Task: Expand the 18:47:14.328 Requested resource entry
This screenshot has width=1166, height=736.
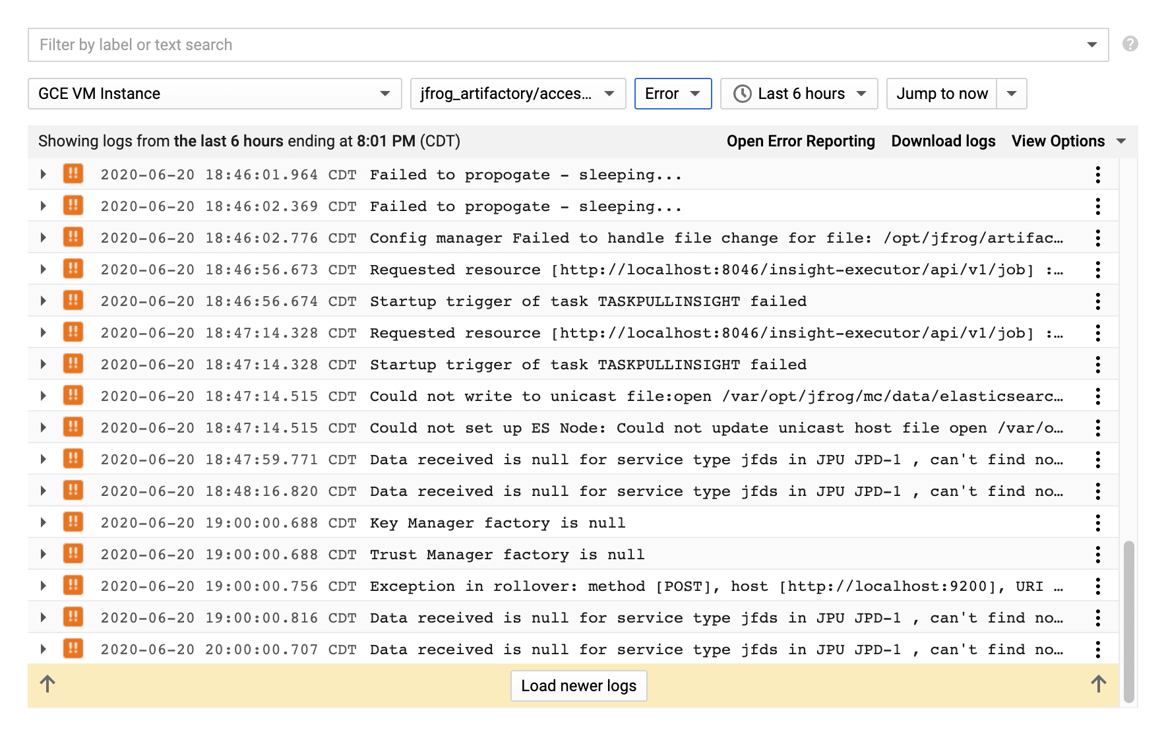Action: coord(44,332)
